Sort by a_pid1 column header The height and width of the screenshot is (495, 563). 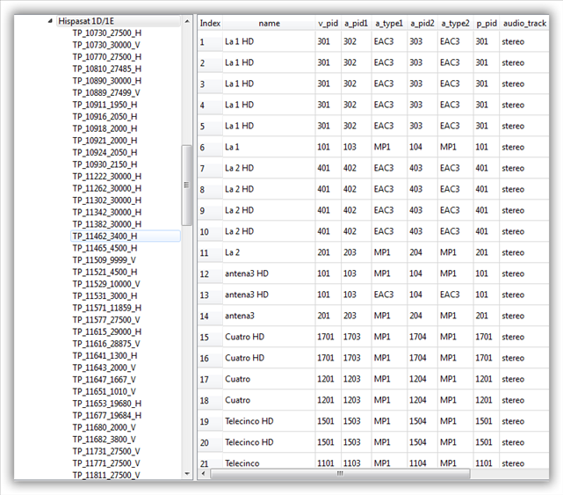coord(356,24)
